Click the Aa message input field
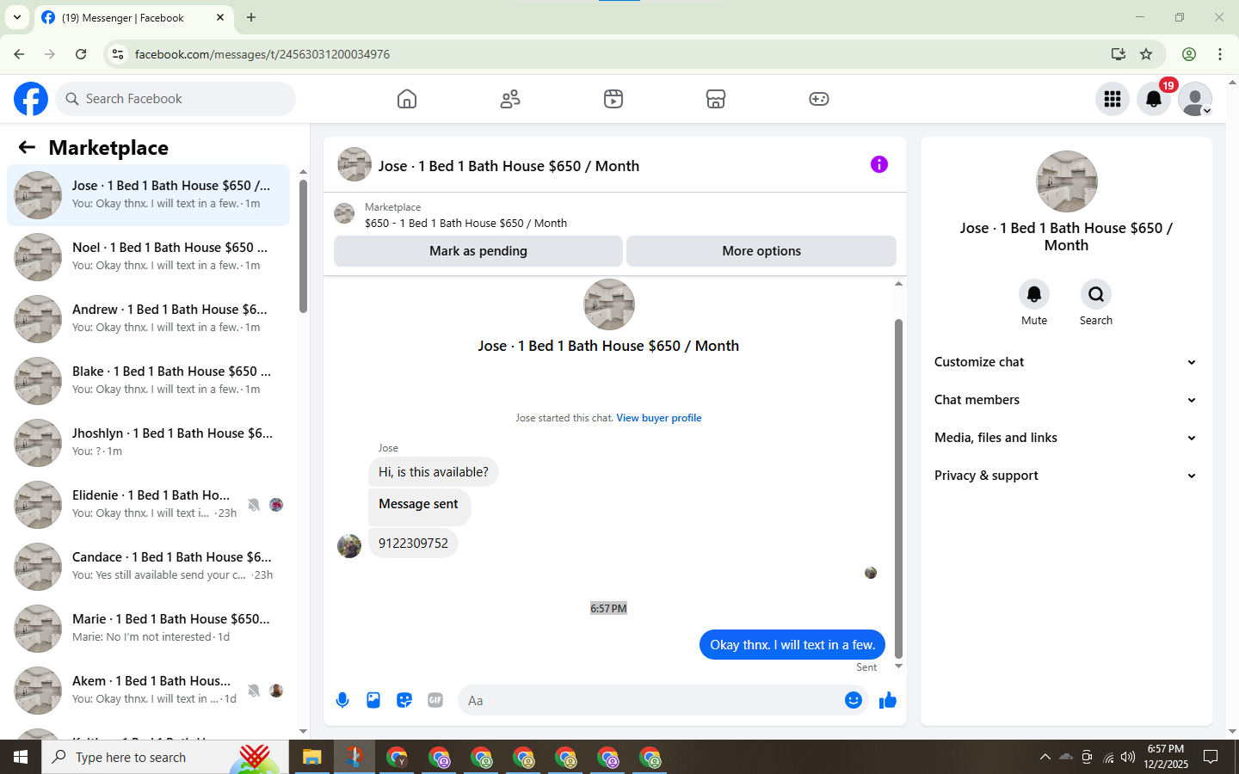The image size is (1239, 774). (650, 700)
